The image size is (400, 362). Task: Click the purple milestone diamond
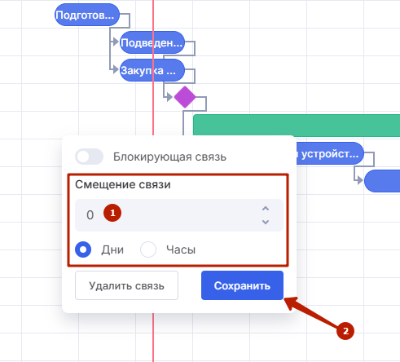click(x=185, y=97)
